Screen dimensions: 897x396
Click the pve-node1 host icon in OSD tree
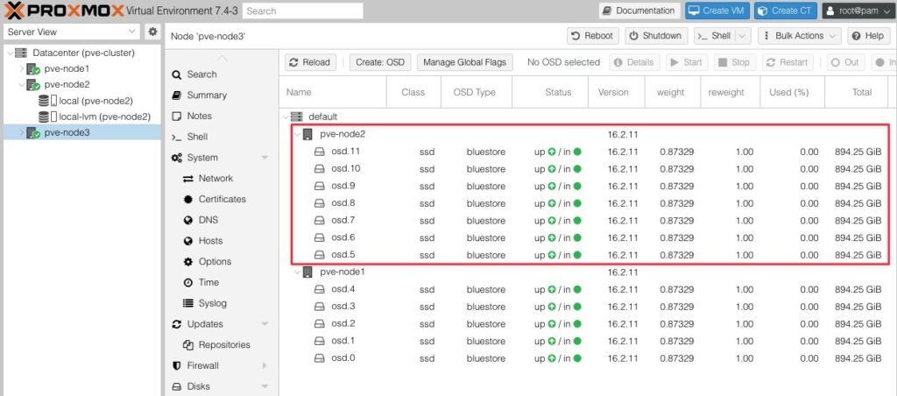307,272
